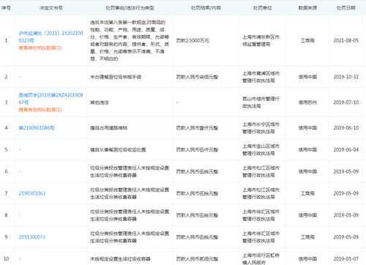Select the 上海市长宁区城市管理行政执法局 cell

(x=261, y=128)
